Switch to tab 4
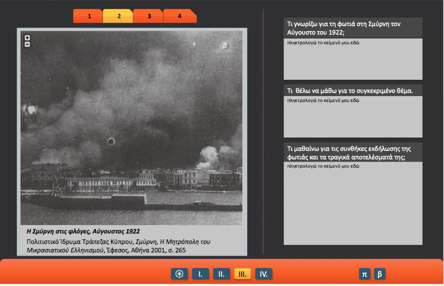444x286 pixels. 179,16
